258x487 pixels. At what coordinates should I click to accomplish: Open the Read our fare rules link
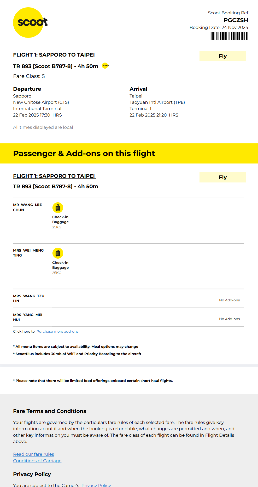coord(33,454)
